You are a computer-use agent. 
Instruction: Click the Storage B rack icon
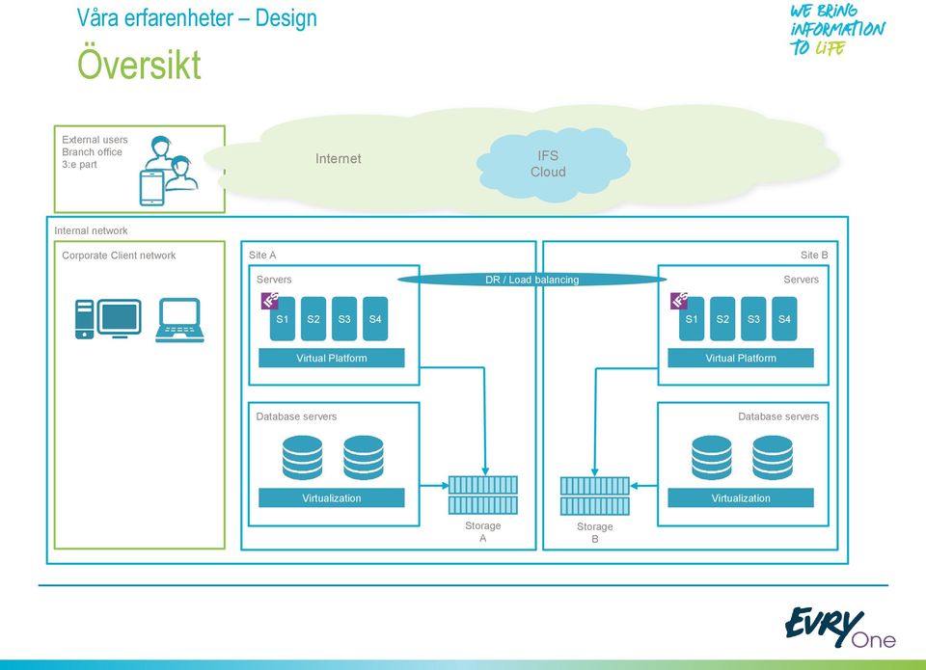[x=595, y=496]
